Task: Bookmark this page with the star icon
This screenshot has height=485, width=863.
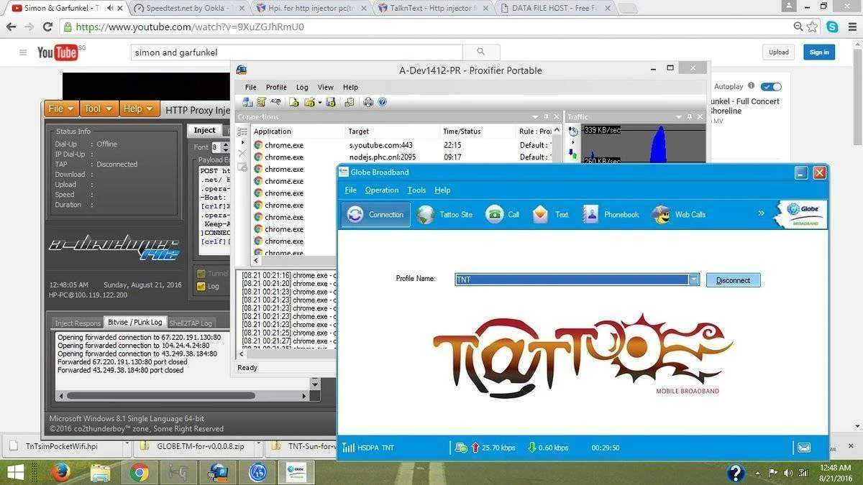Action: click(x=813, y=27)
